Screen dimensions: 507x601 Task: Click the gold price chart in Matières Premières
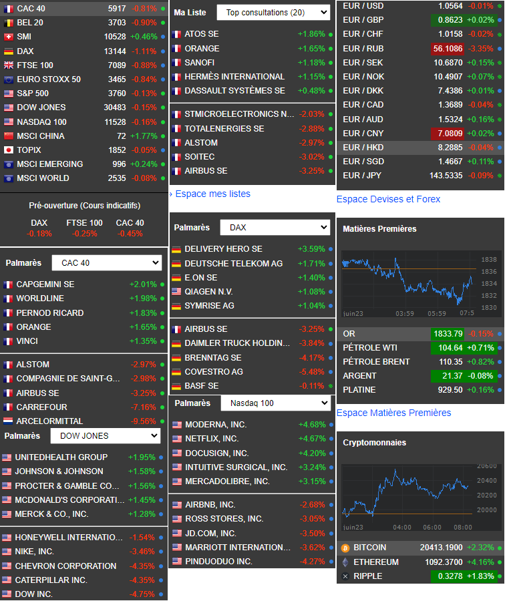pyautogui.click(x=421, y=284)
